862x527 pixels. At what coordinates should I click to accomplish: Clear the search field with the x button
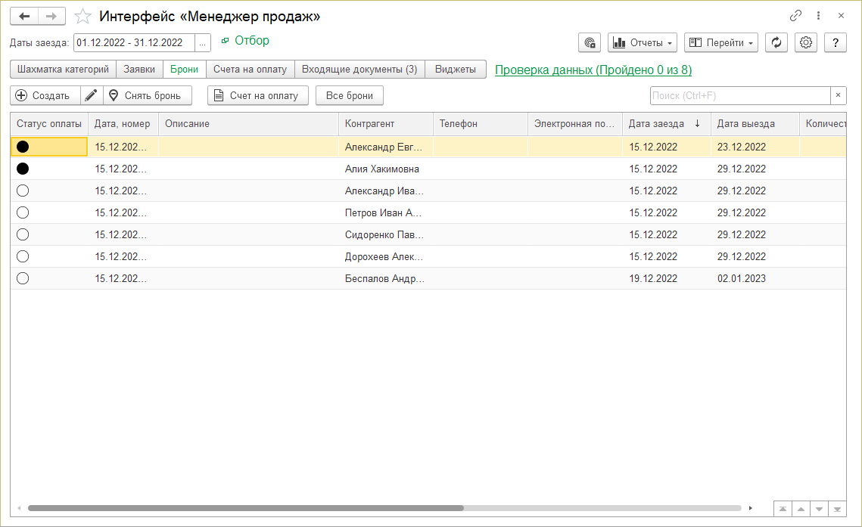click(x=839, y=95)
